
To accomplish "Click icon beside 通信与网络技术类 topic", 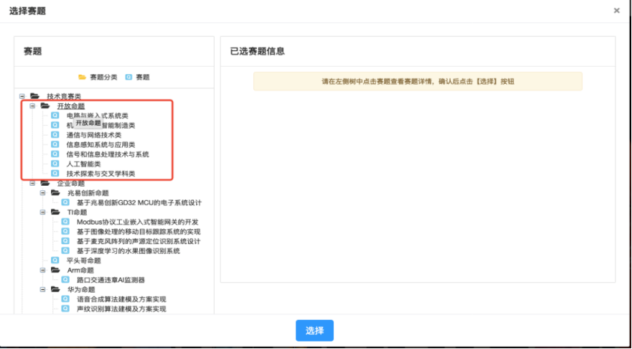I will [55, 135].
